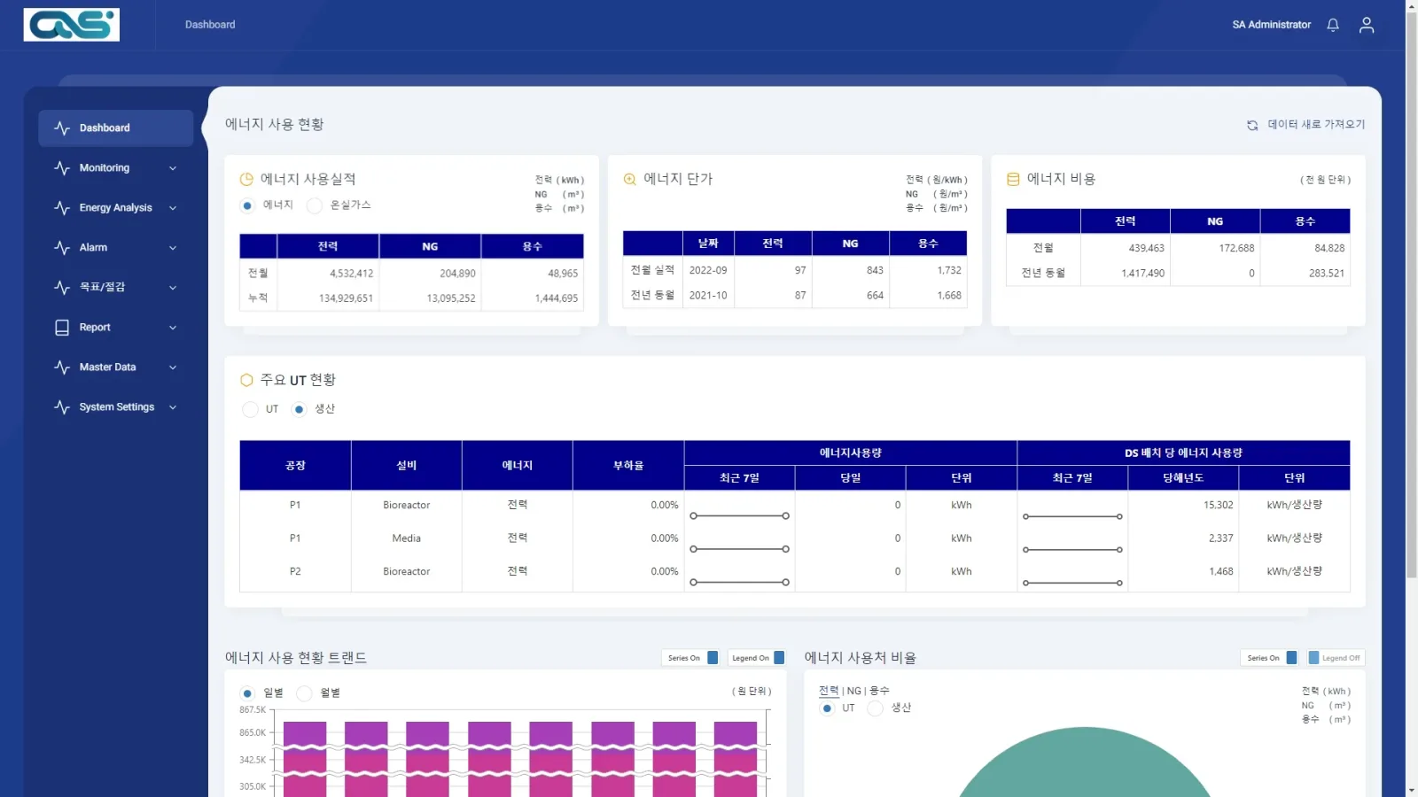Click the Alarm icon in sidebar
The image size is (1418, 797).
click(x=62, y=247)
